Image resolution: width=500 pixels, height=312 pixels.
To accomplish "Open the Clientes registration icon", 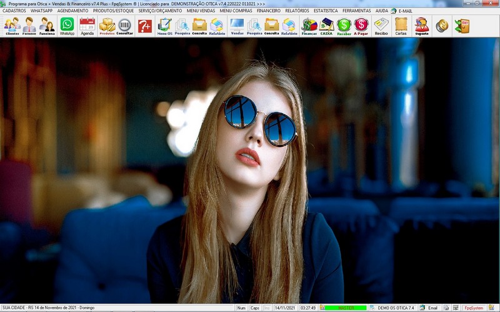I will pyautogui.click(x=12, y=26).
